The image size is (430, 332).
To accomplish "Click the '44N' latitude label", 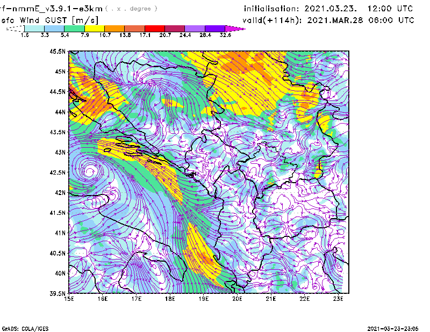I will coord(60,112).
